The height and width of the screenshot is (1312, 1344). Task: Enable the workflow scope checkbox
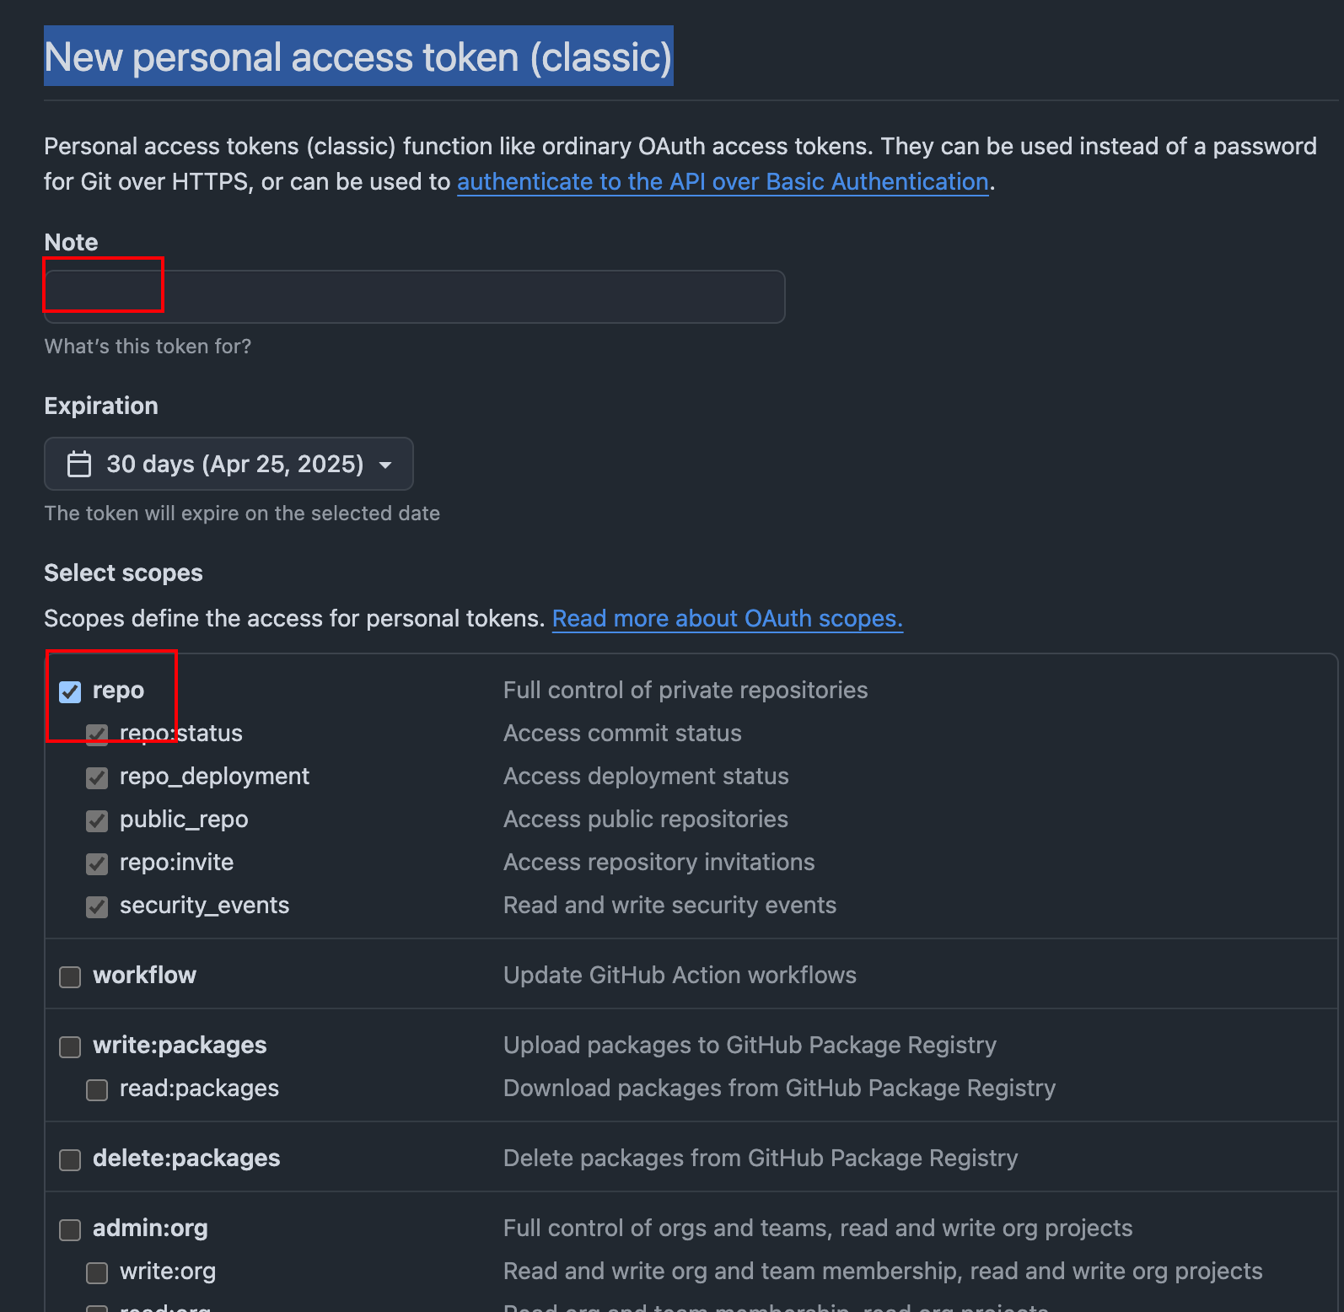click(x=70, y=976)
